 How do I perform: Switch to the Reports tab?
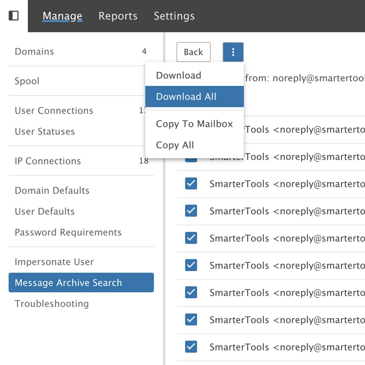pyautogui.click(x=118, y=16)
